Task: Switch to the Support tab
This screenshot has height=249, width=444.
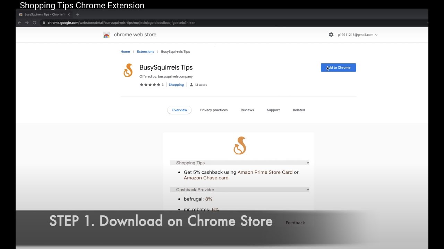Action: [x=273, y=110]
